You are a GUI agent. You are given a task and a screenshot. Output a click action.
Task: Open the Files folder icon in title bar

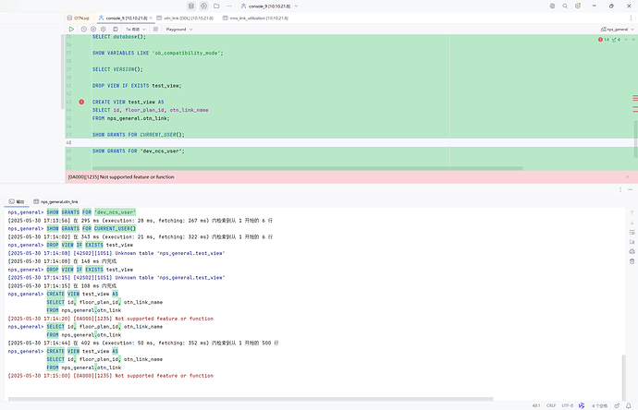(216, 6)
